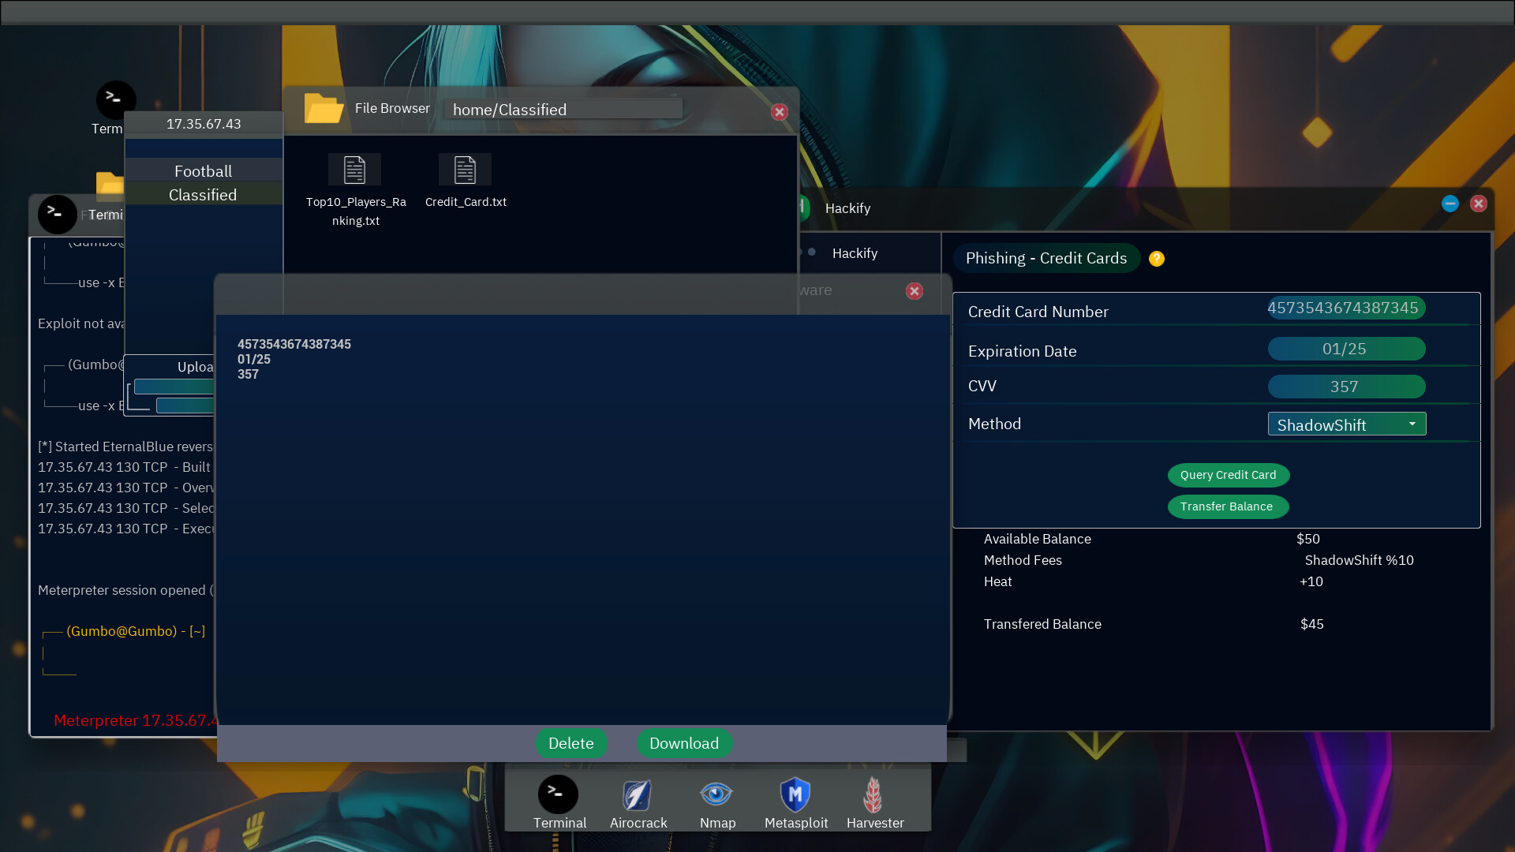This screenshot has width=1515, height=852.
Task: Click the yellow status indicator on Phishing
Action: click(1157, 259)
